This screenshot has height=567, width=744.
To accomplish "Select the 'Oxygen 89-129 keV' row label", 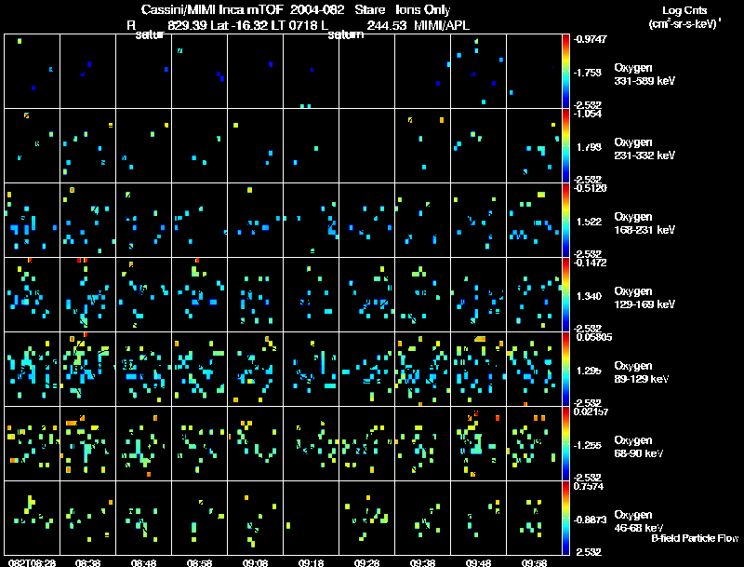I will tap(642, 372).
